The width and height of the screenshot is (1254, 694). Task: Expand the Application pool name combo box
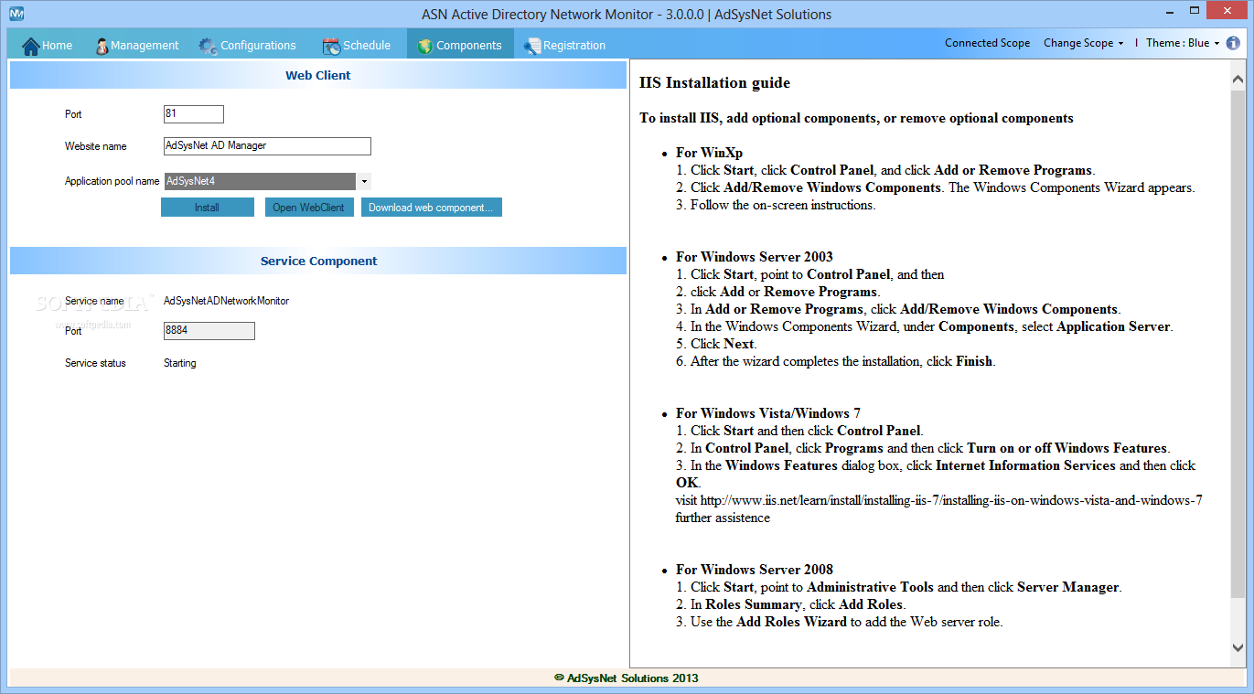pos(363,181)
